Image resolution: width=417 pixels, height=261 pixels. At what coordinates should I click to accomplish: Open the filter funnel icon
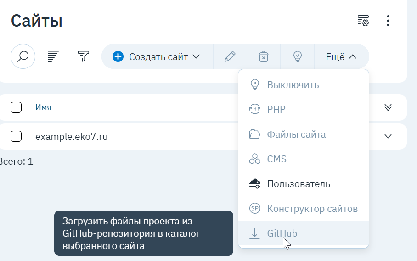pos(84,56)
